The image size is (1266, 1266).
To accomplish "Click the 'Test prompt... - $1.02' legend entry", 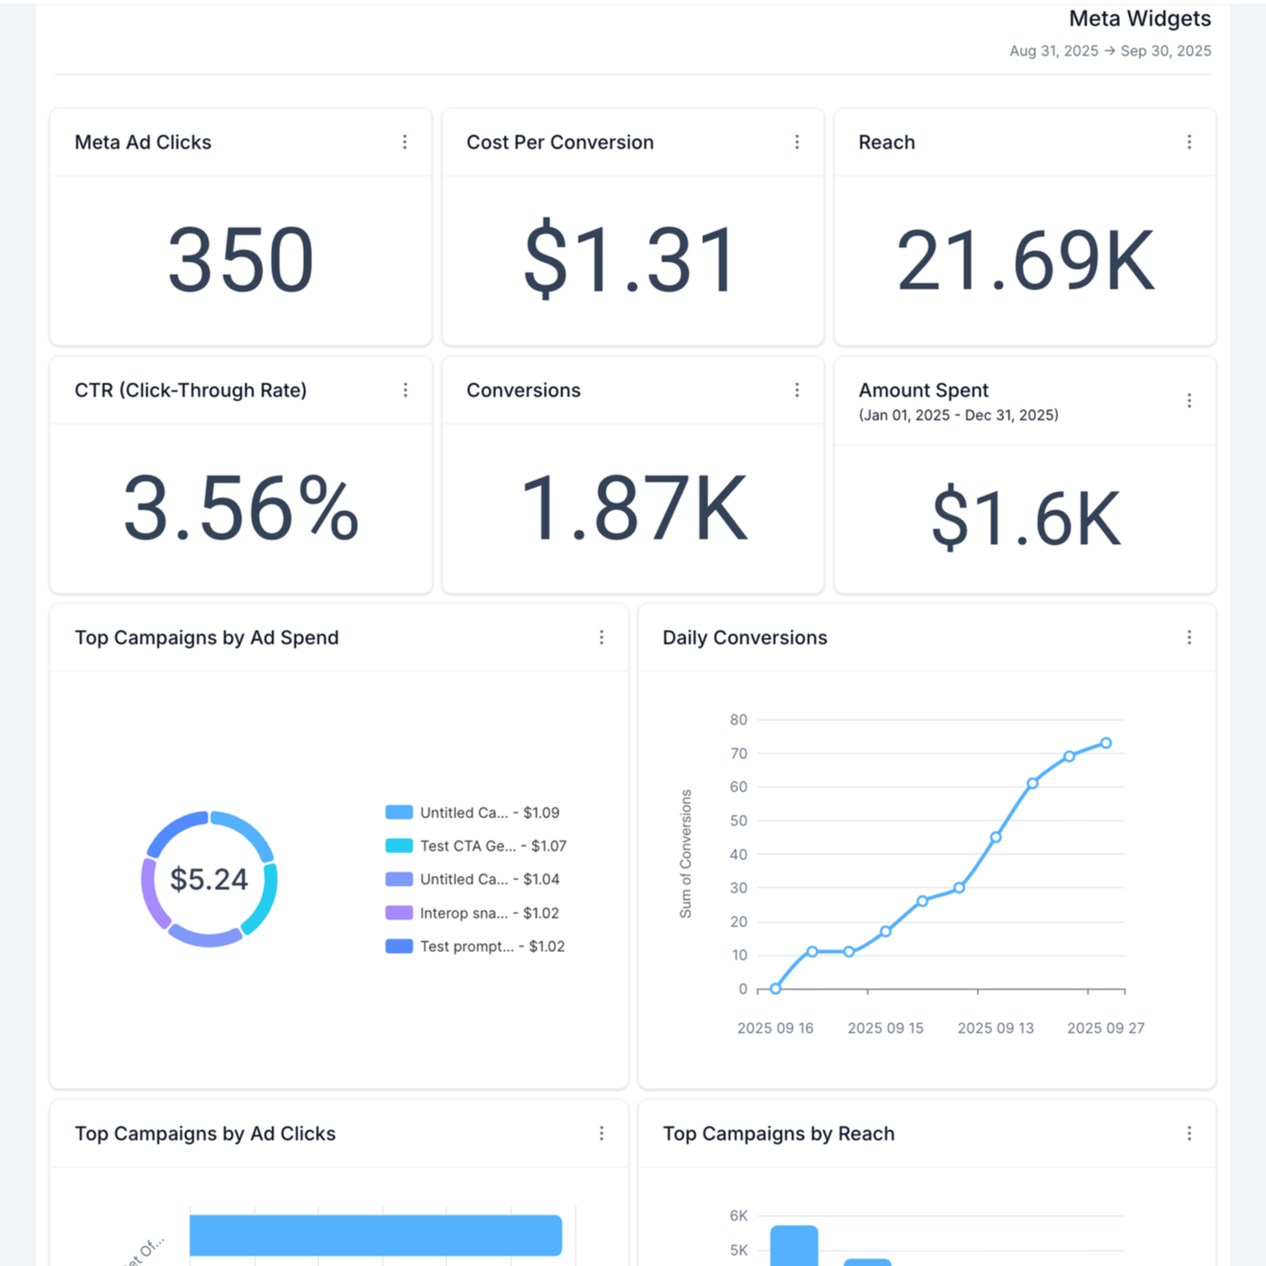I will pos(475,947).
